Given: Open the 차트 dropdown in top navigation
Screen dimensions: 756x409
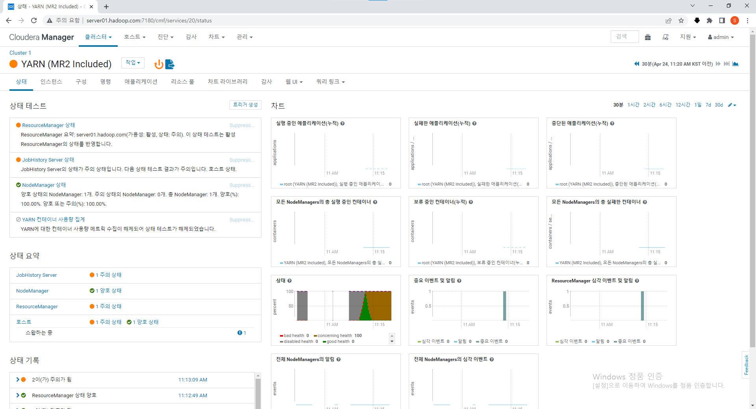Looking at the screenshot, I should (x=217, y=37).
